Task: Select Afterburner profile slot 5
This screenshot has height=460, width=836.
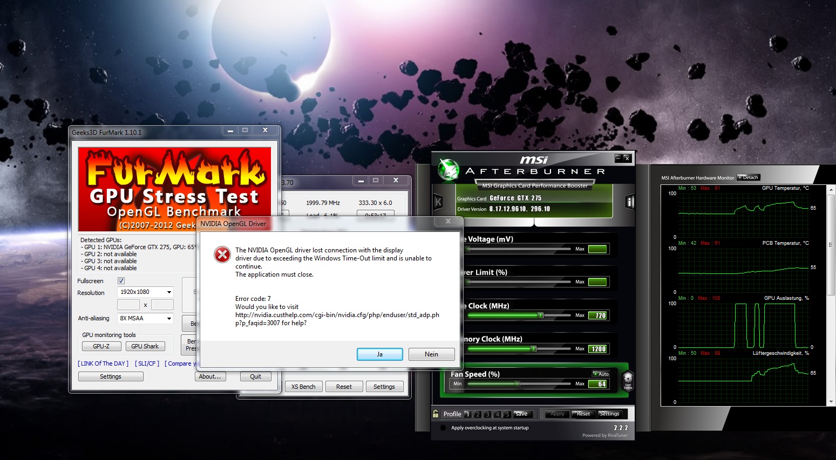Action: (x=507, y=414)
